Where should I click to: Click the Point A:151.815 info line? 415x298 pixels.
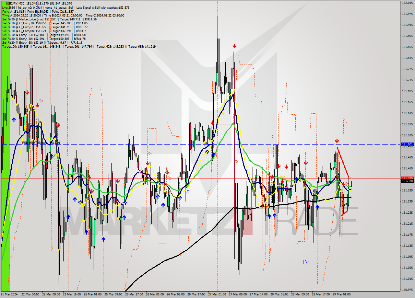click(38, 11)
